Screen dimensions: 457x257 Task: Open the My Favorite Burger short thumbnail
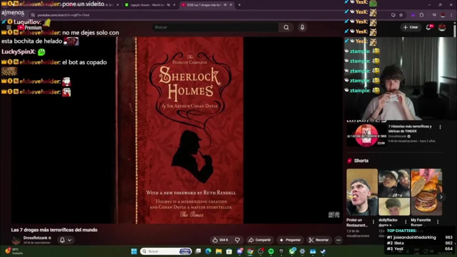[x=426, y=192]
